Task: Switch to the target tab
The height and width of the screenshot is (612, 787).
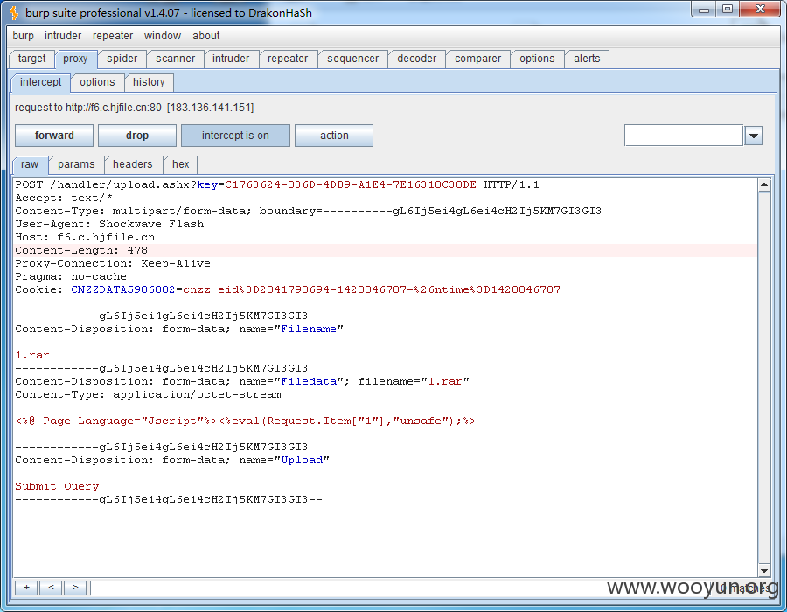Action: 32,59
